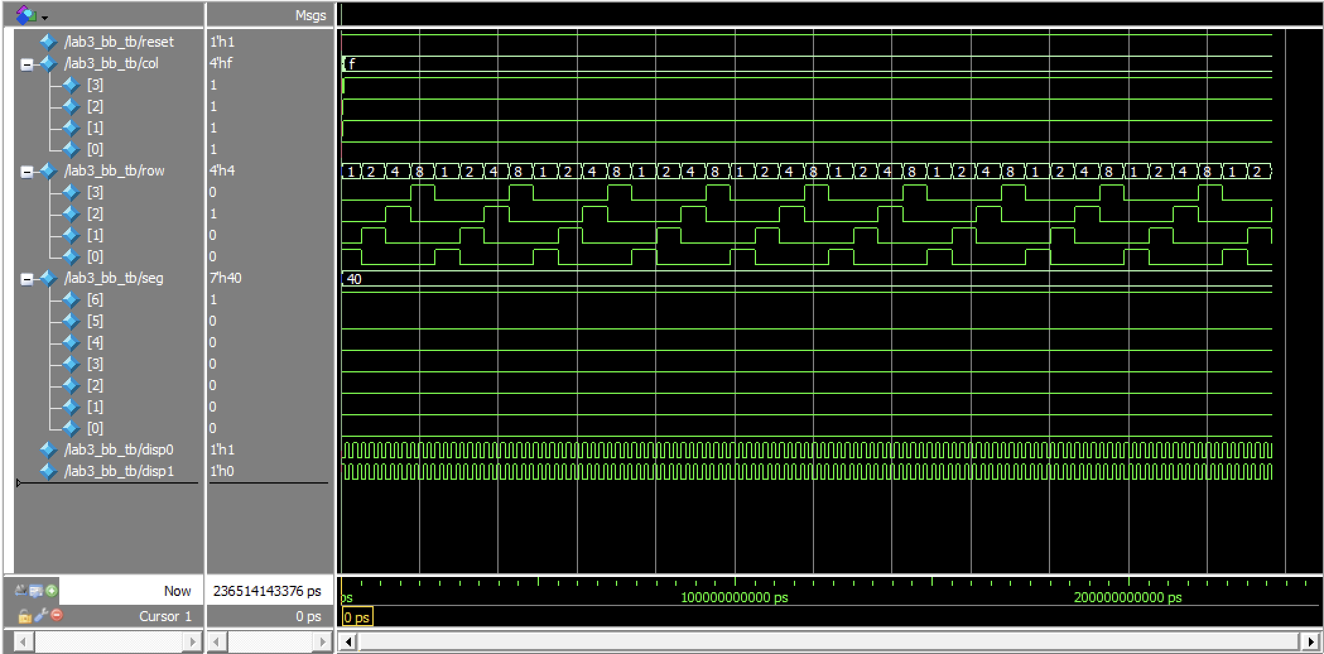The height and width of the screenshot is (654, 1324).
Task: Select bit [6] of the seg bus
Action: pos(95,300)
